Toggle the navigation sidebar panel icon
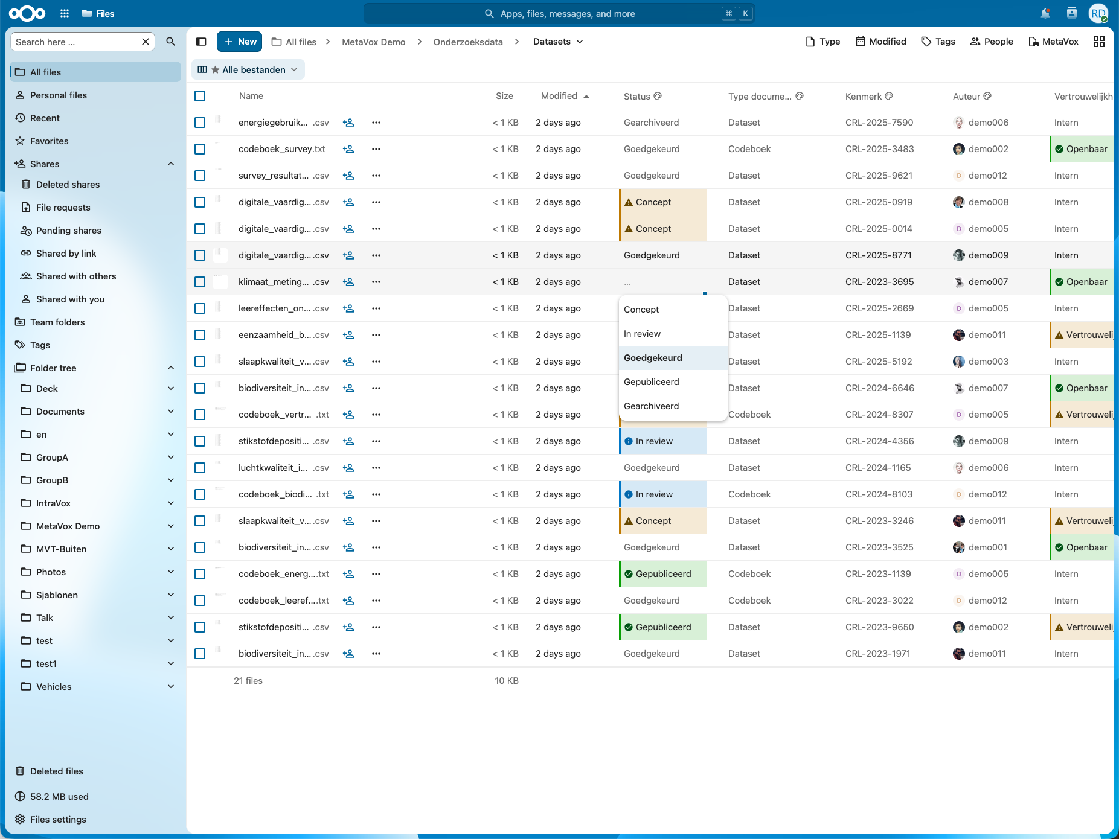 (201, 42)
